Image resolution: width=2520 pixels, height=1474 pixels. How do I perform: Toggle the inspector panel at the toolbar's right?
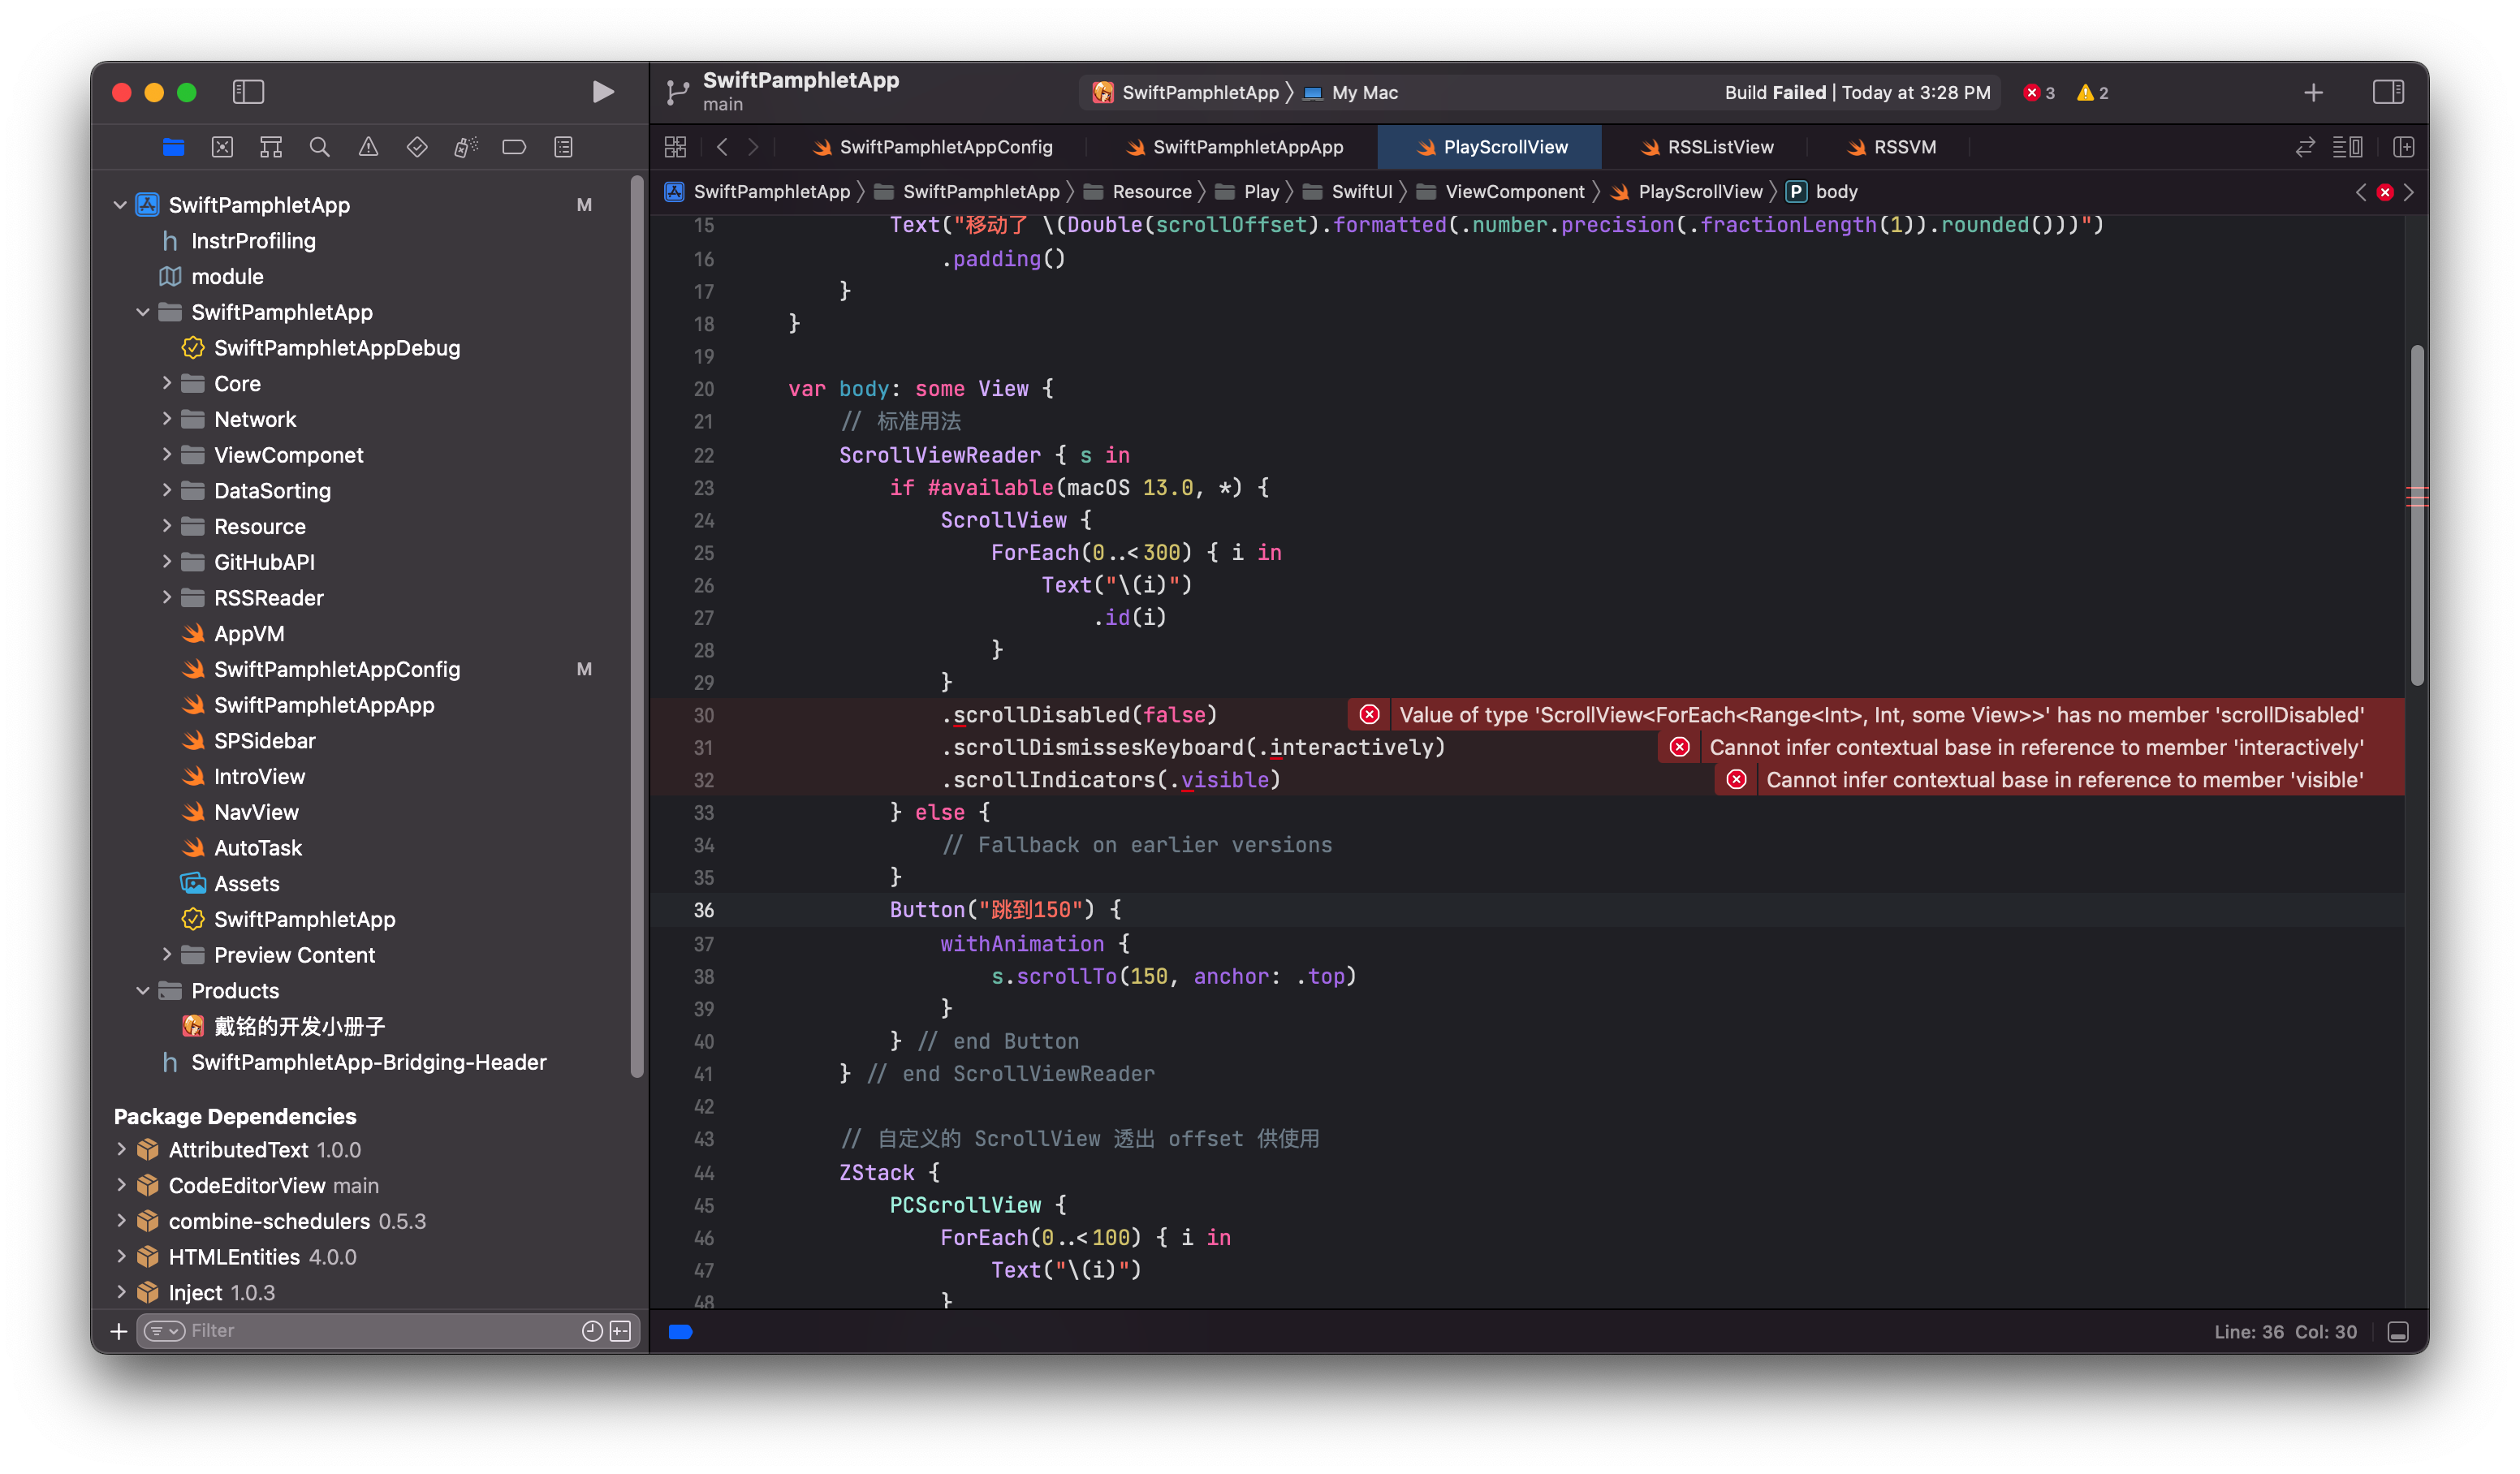click(2388, 92)
